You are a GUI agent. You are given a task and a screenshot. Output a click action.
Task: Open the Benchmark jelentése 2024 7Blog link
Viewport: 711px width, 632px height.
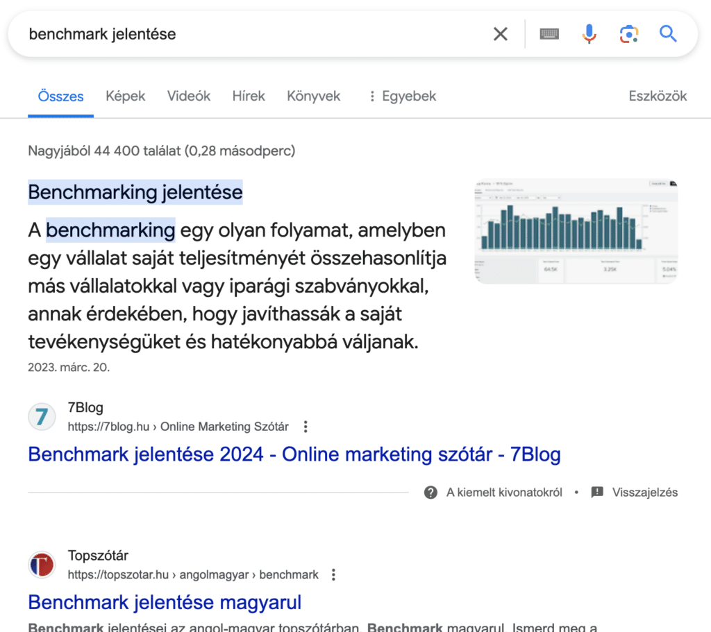294,454
